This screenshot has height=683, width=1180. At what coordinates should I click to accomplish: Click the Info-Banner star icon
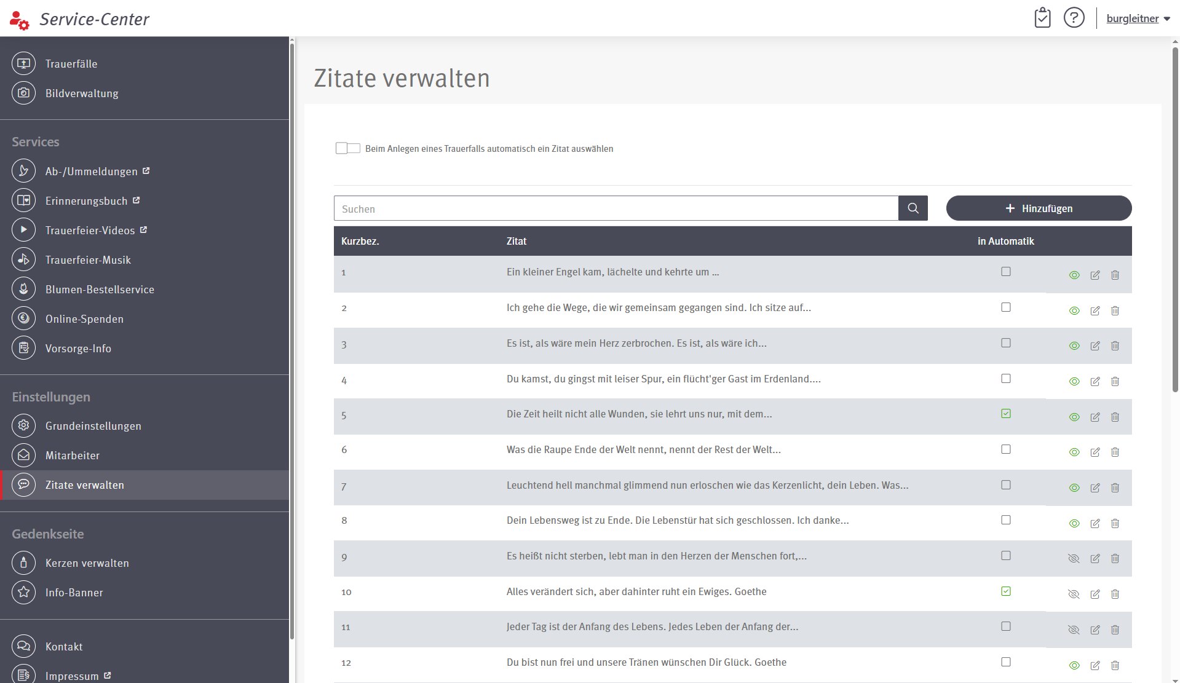[23, 592]
